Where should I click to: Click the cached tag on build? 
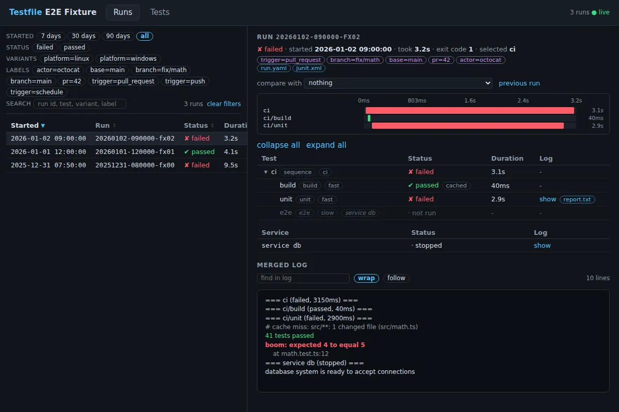point(457,185)
